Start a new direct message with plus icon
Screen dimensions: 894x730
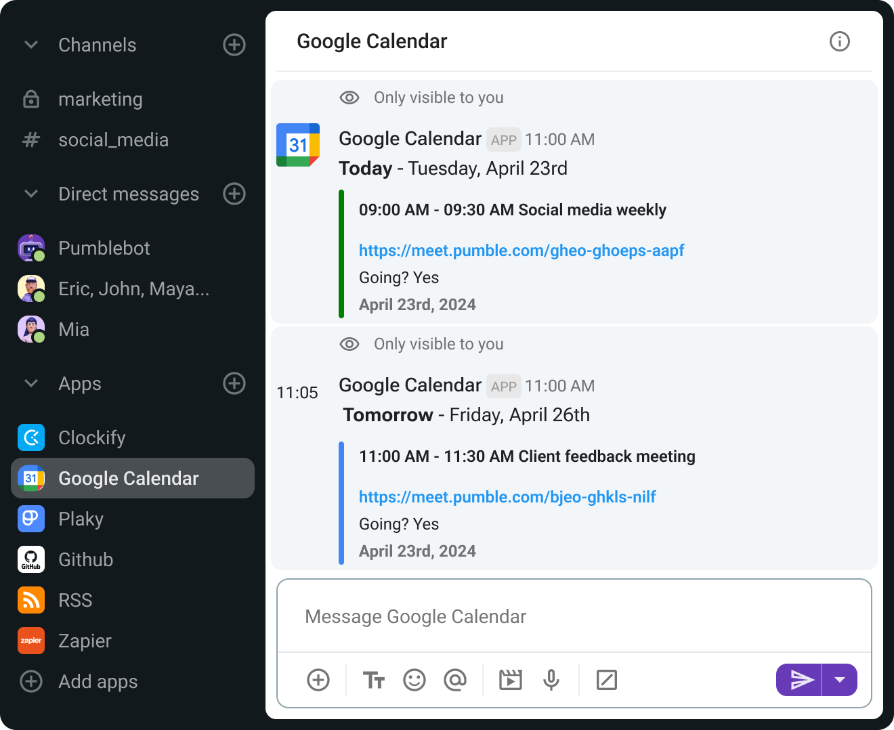(234, 194)
